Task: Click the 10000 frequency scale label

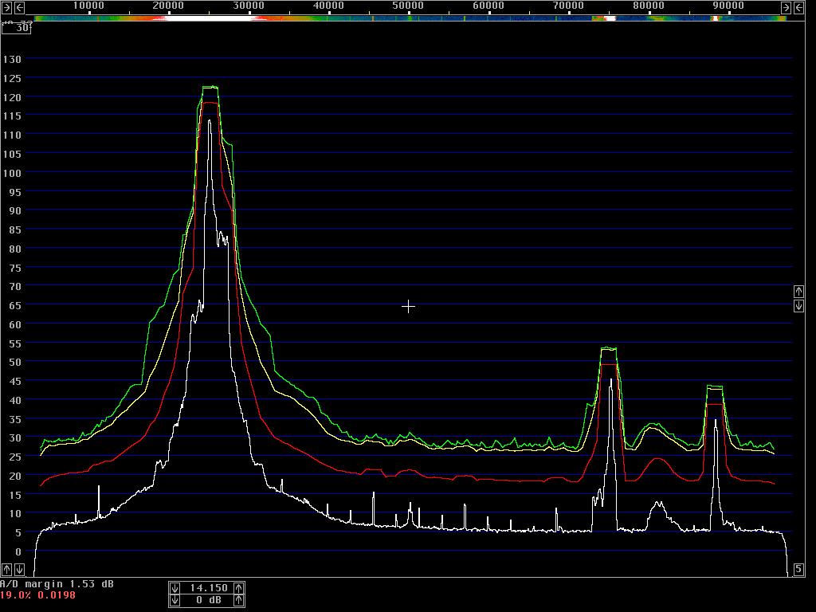Action: 88,6
